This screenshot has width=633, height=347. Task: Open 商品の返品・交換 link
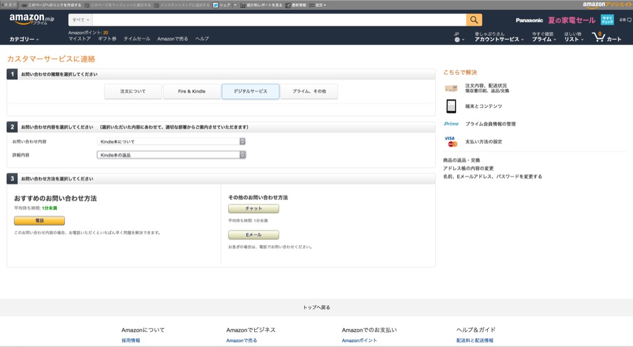click(461, 160)
